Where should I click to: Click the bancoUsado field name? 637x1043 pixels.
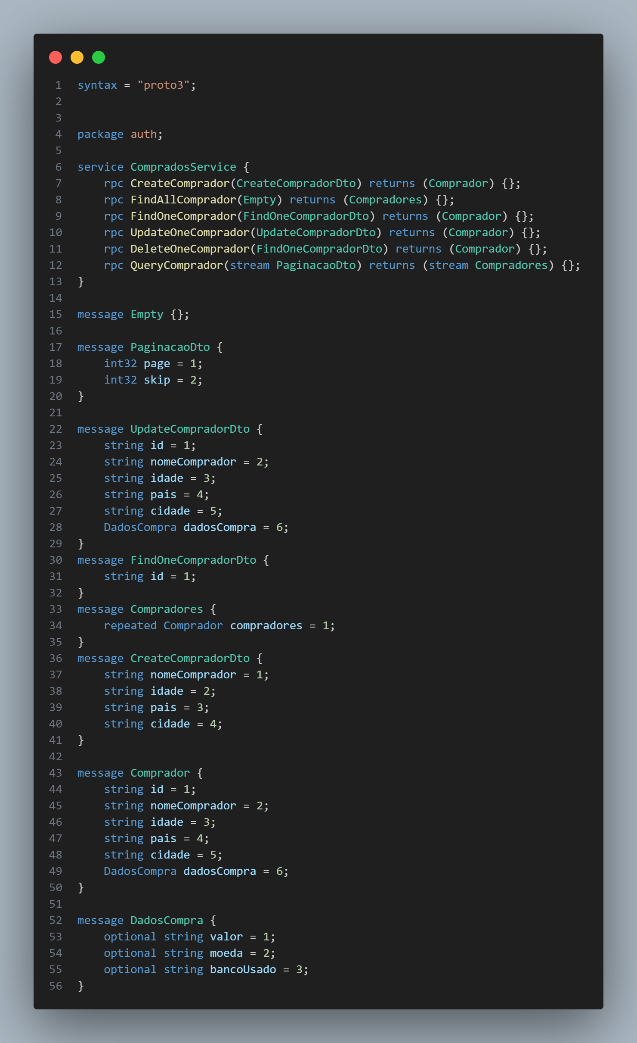pos(243,969)
